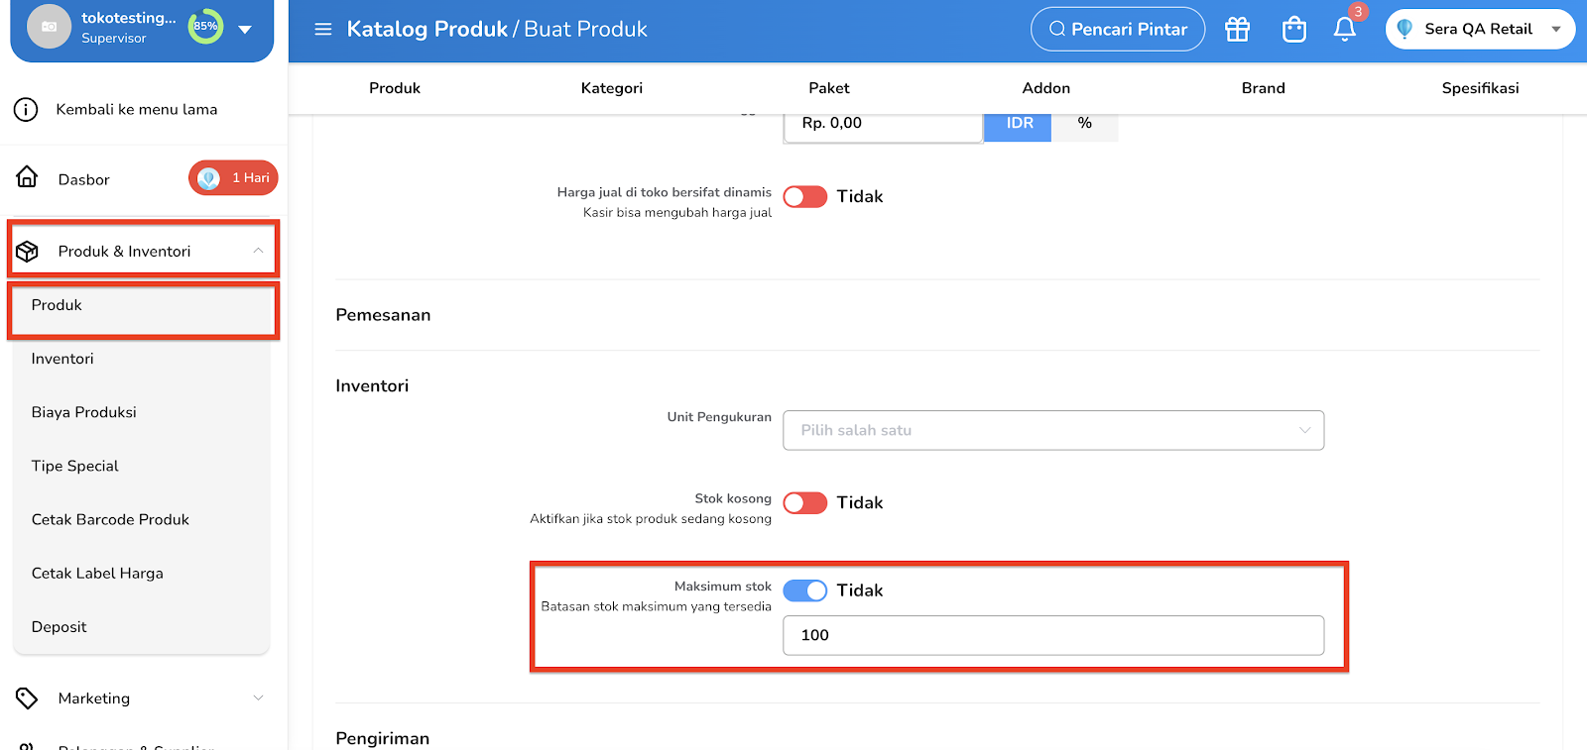This screenshot has height=750, width=1587.
Task: Open the tokotesting account dropdown arrow
Action: pyautogui.click(x=245, y=29)
